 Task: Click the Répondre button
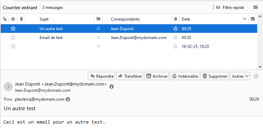[x=101, y=76]
